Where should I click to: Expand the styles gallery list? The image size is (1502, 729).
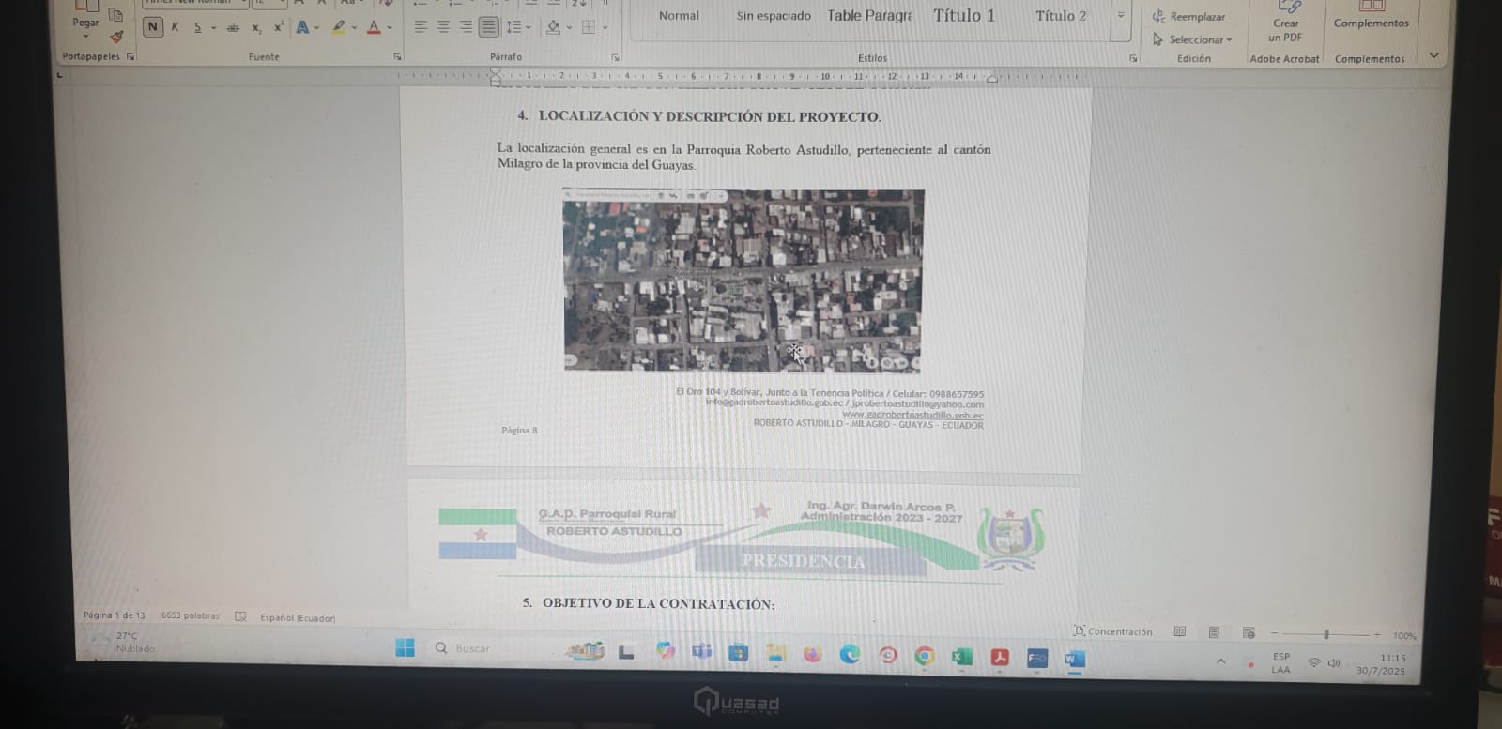click(x=1120, y=16)
